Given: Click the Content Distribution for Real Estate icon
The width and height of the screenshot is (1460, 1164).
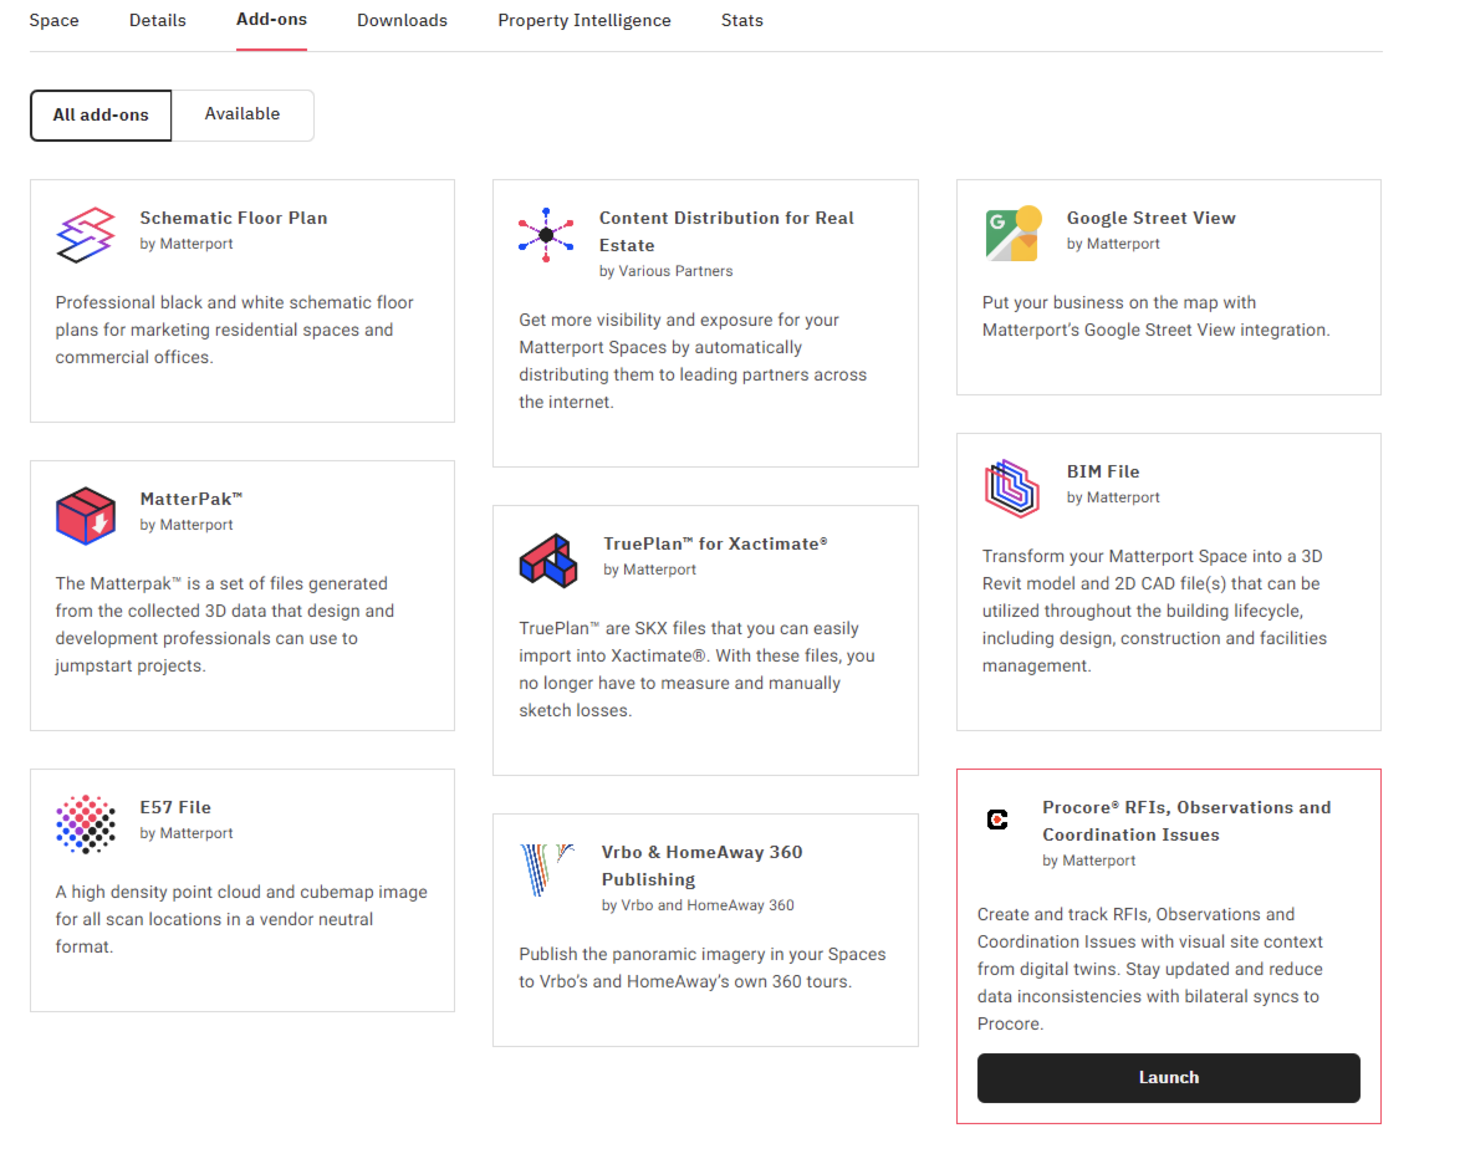Looking at the screenshot, I should (x=545, y=235).
